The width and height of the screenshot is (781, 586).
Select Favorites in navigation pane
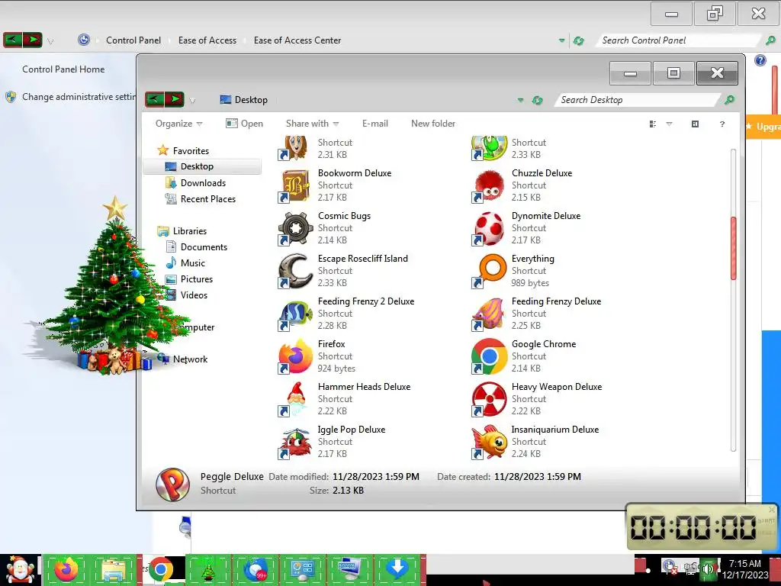point(191,151)
